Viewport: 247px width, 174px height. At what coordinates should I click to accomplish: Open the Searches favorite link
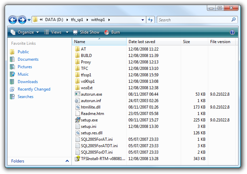pyautogui.click(x=26, y=97)
